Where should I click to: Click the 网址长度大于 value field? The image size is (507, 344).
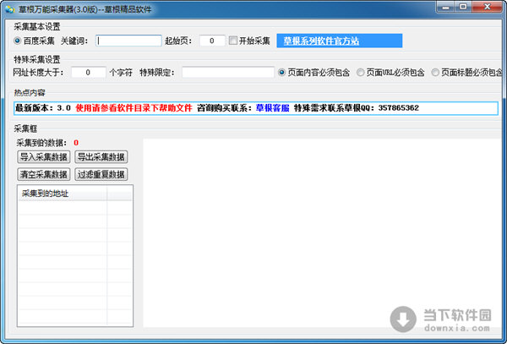click(x=88, y=73)
